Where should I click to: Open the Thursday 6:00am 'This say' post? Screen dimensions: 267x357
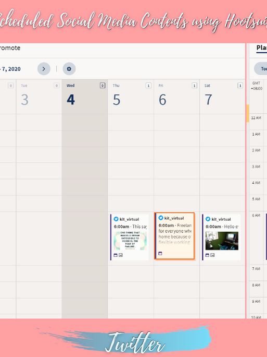[x=130, y=237]
